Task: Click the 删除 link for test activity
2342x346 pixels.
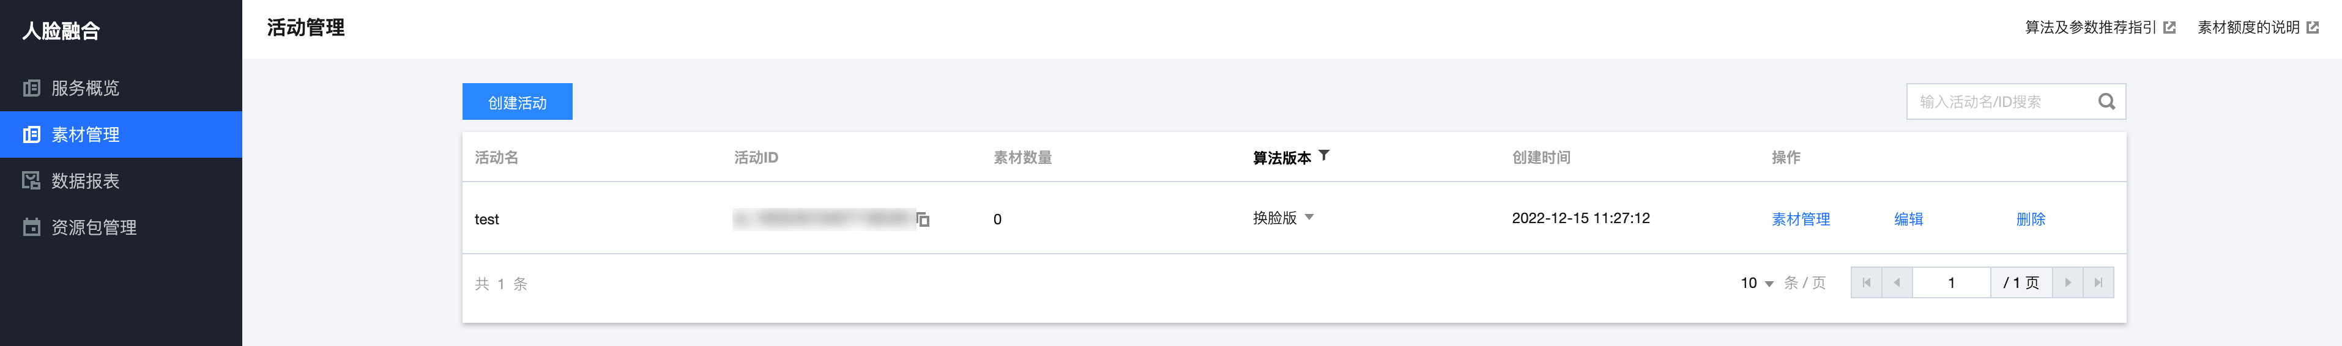Action: click(2030, 219)
